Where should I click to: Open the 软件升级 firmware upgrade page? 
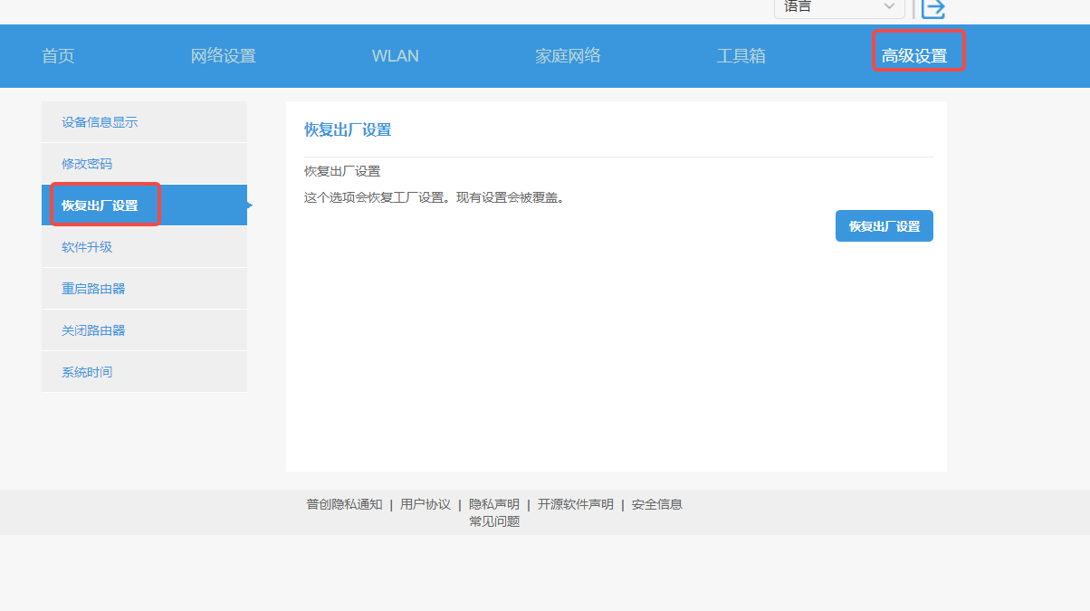point(86,246)
